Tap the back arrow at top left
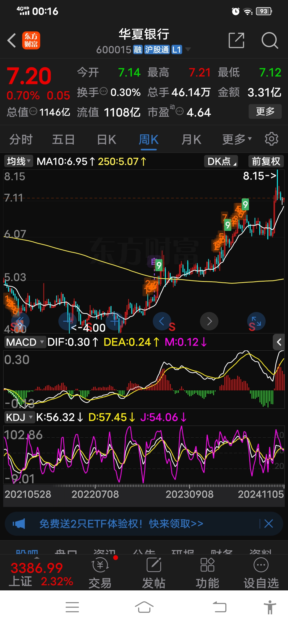This screenshot has height=624, width=288. [x=12, y=41]
